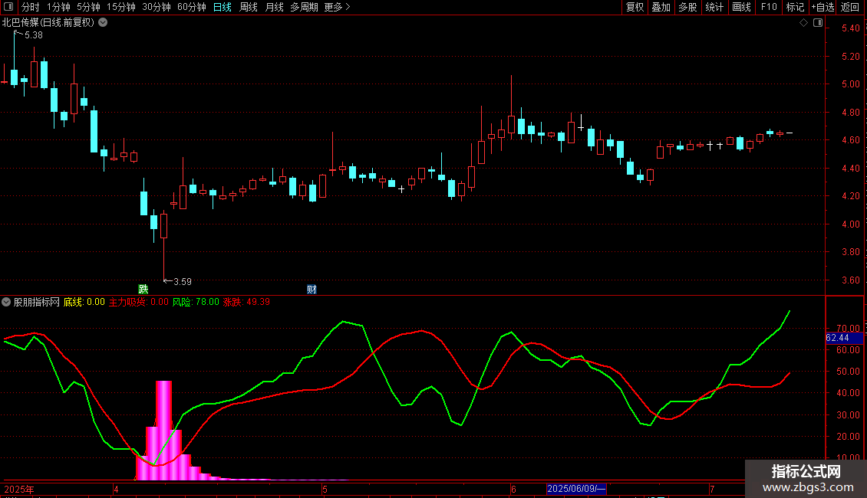Screen dimensions: 867x498
Task: Open 多周期 multi-period view
Action: point(304,7)
